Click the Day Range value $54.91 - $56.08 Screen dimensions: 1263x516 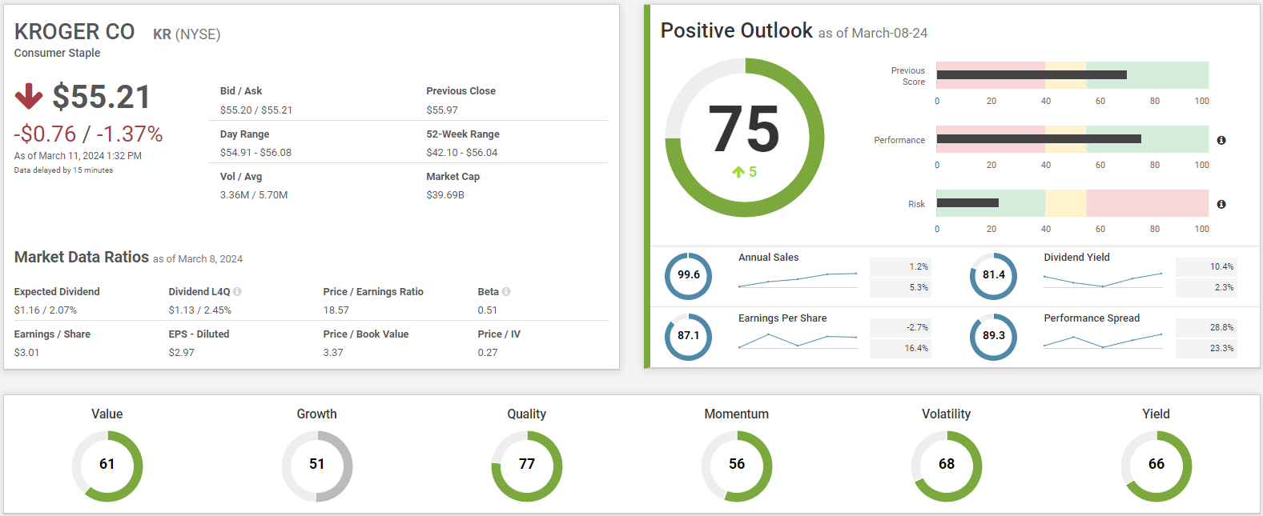(x=255, y=153)
